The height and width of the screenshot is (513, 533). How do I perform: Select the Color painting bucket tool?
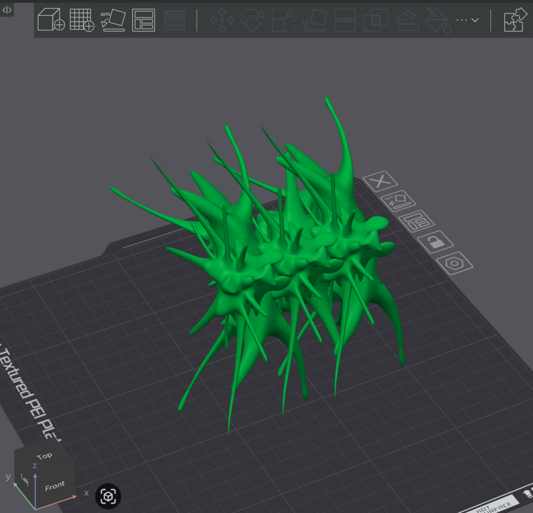pyautogui.click(x=436, y=20)
